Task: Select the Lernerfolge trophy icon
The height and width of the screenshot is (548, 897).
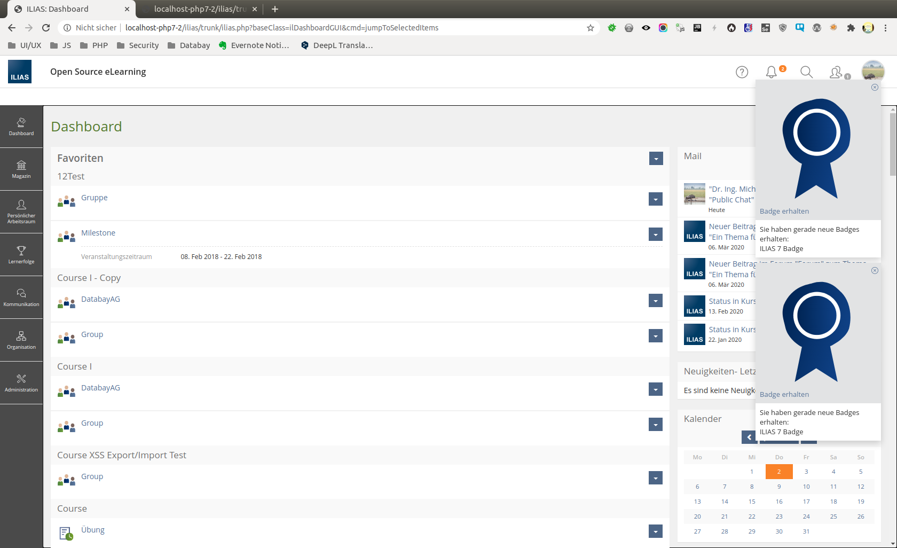Action: click(21, 250)
